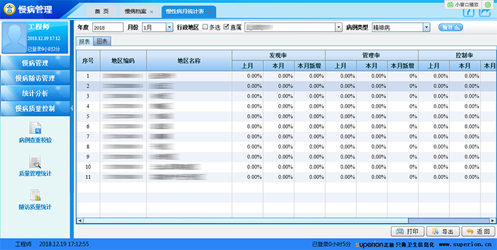Open the 月份 dropdown arrow

[169, 28]
